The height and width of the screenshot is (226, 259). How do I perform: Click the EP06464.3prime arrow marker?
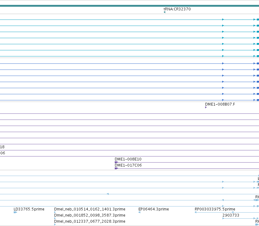[x=139, y=212]
